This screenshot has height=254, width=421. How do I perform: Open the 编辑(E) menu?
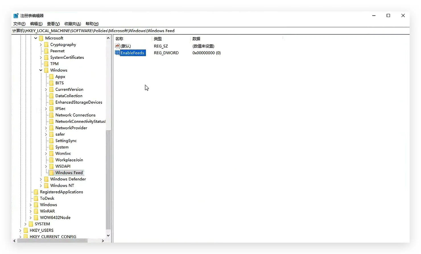click(36, 24)
